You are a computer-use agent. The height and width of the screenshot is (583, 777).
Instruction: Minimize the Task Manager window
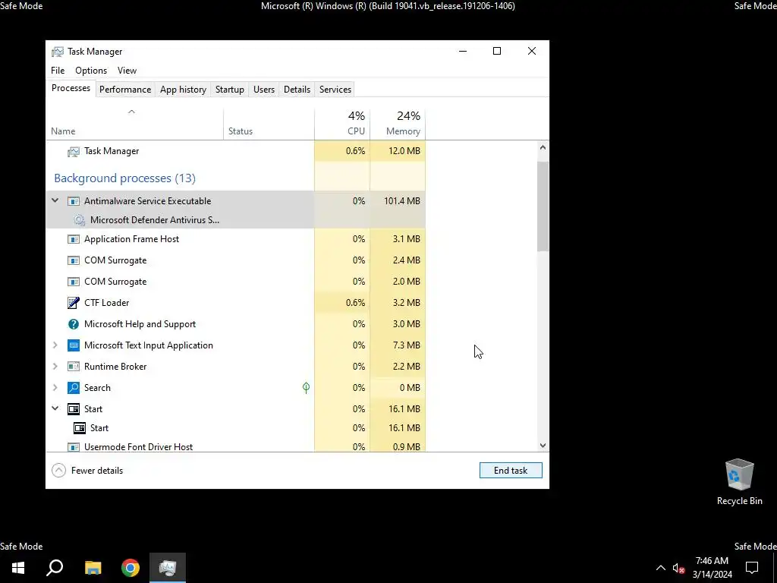click(x=463, y=51)
